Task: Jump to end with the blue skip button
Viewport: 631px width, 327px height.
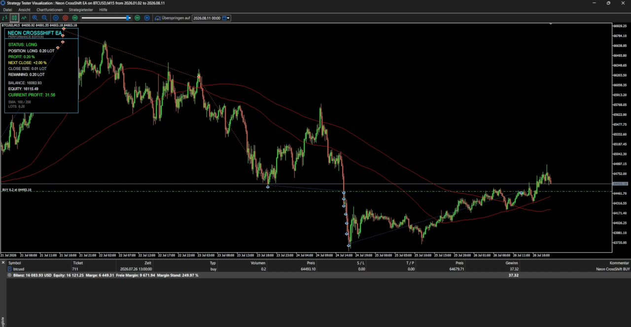Action: (147, 18)
